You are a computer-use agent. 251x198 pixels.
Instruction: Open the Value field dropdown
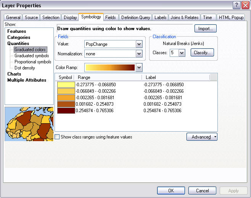pyautogui.click(x=139, y=44)
